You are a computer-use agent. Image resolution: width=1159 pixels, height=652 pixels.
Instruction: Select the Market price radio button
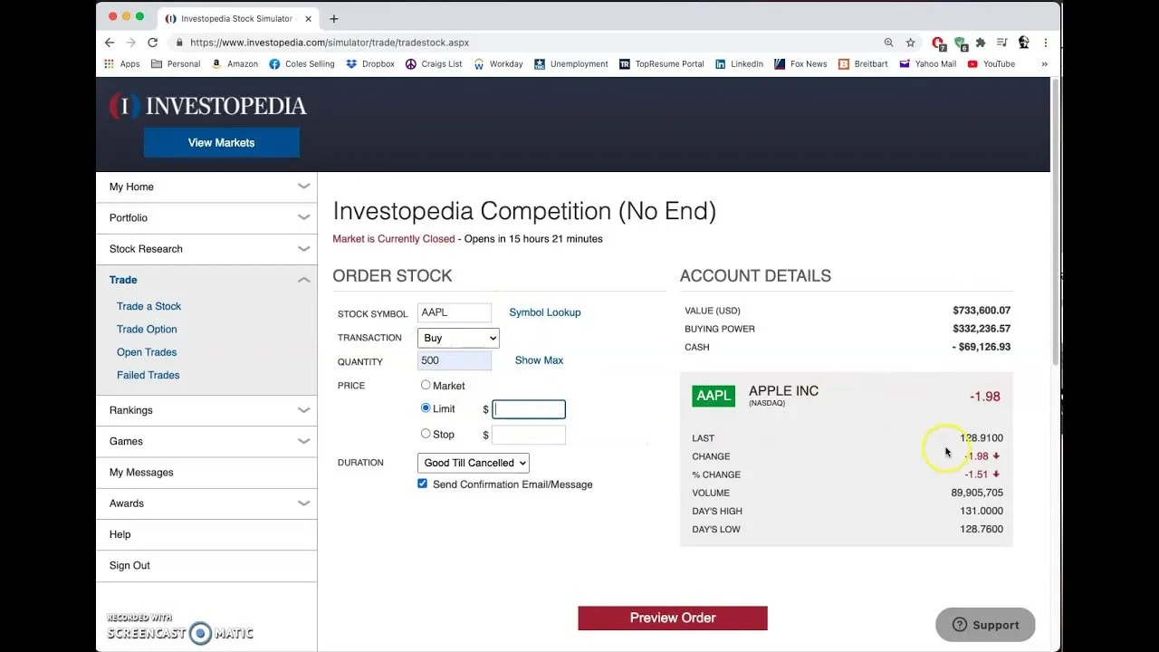(426, 385)
